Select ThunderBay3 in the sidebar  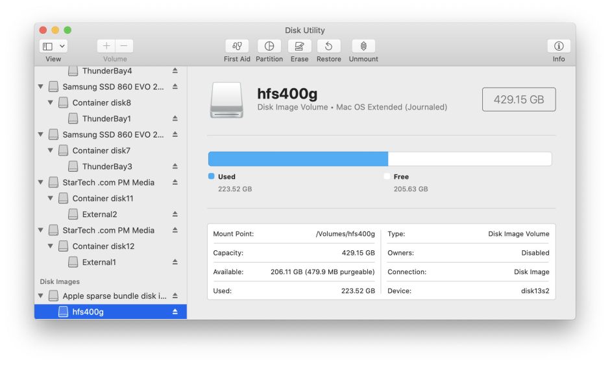tap(106, 167)
